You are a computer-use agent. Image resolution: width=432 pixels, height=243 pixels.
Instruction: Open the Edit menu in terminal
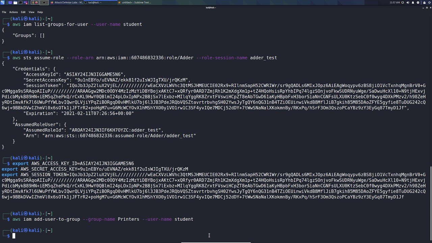23,12
